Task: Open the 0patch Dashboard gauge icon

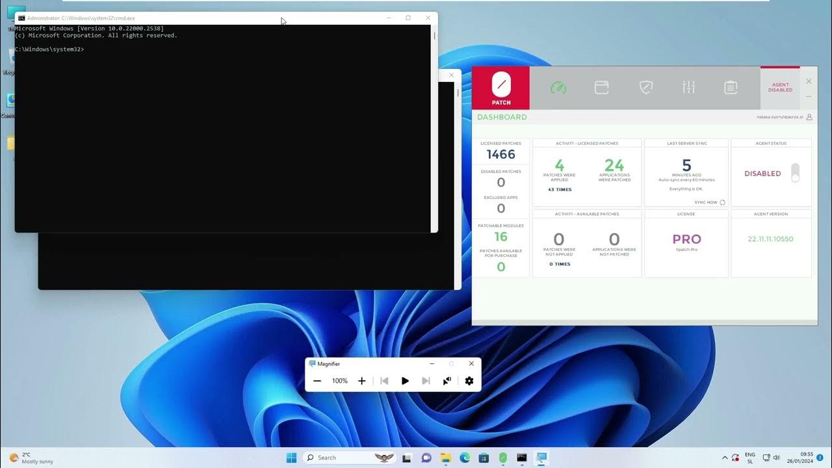Action: [x=558, y=88]
